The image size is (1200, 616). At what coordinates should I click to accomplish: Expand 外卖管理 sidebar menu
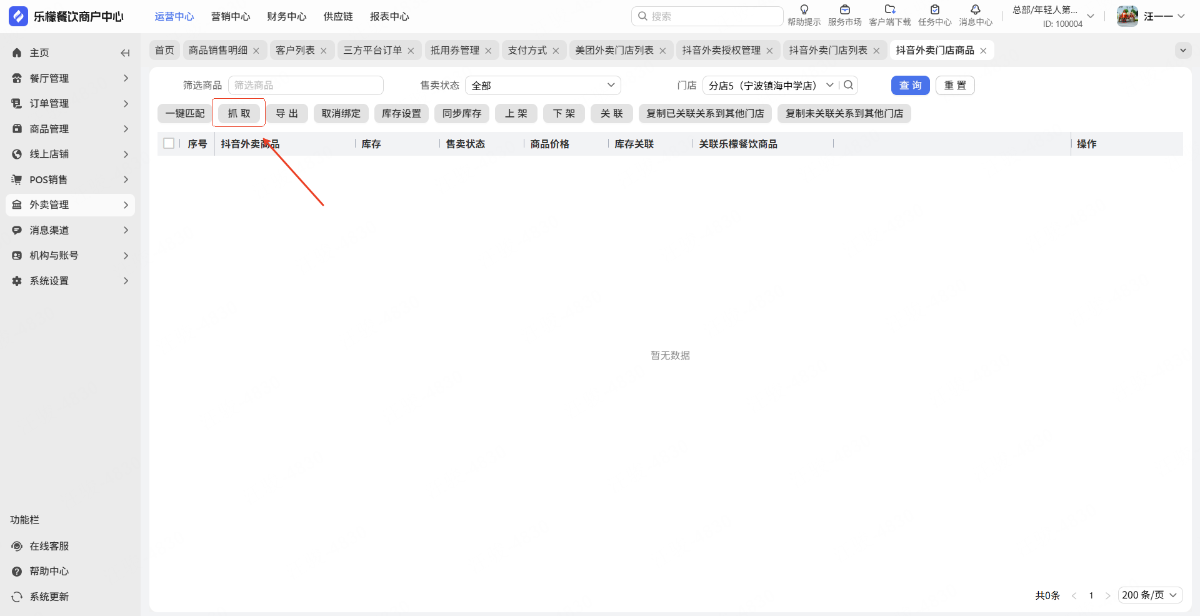(70, 204)
